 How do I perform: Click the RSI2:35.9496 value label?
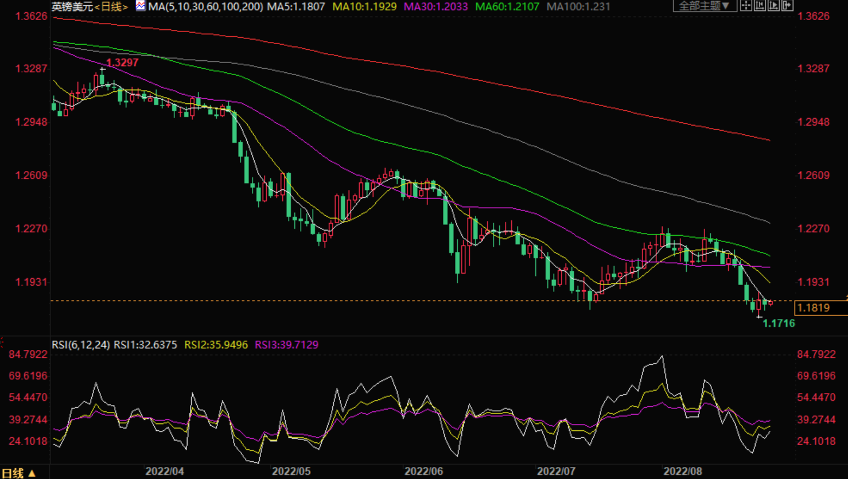point(216,345)
